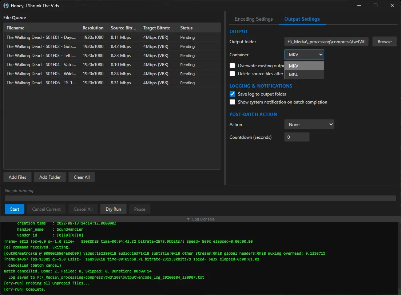Clear All files from queue
This screenshot has width=401, height=295.
click(82, 177)
